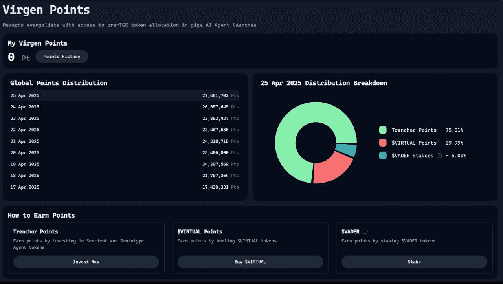Select the green Trenchor Points legend swatch
Image resolution: width=503 pixels, height=284 pixels.
point(383,130)
